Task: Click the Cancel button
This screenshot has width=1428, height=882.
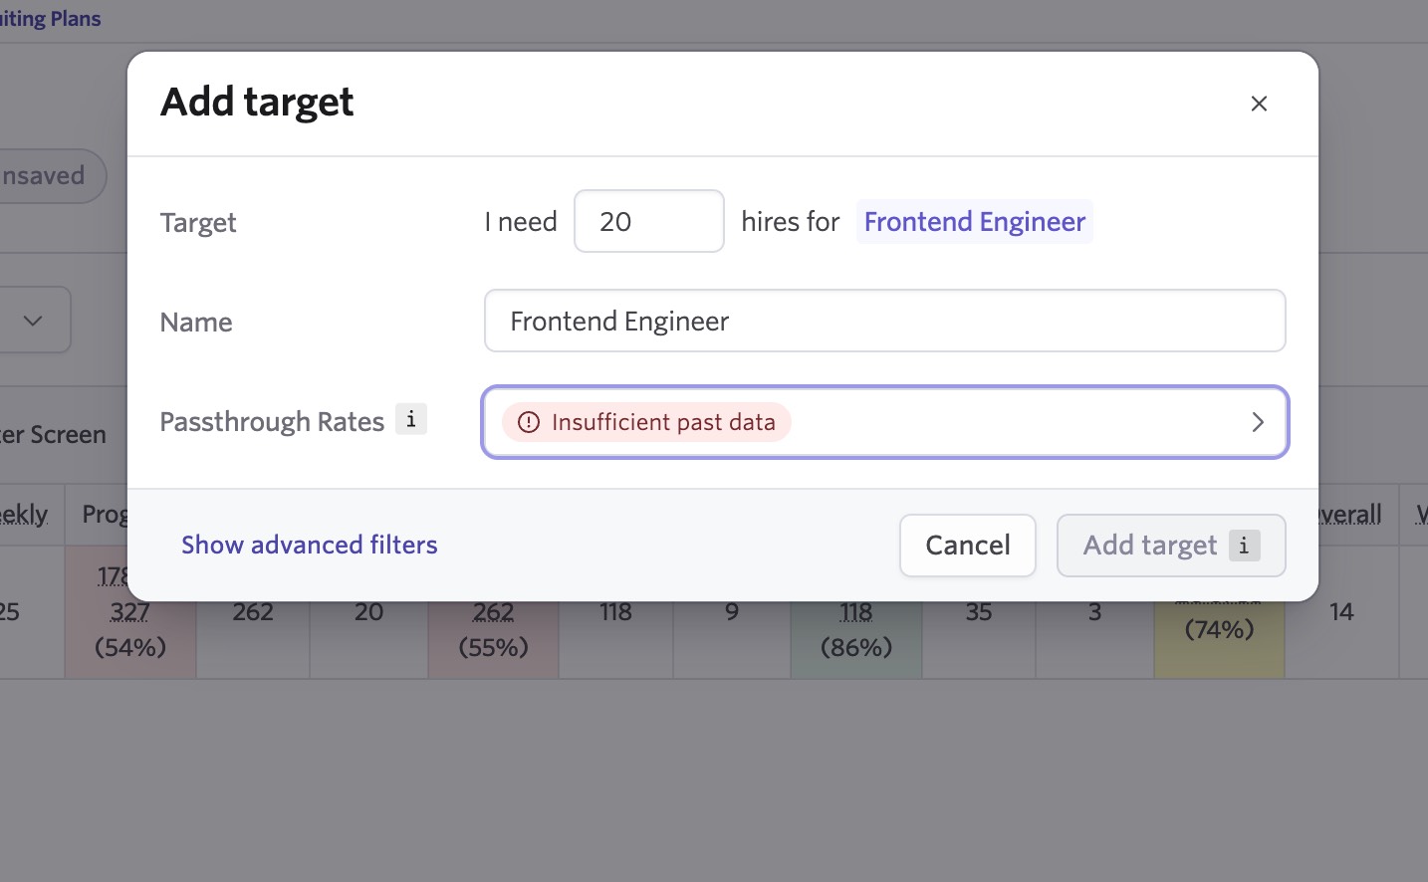Action: pyautogui.click(x=968, y=546)
